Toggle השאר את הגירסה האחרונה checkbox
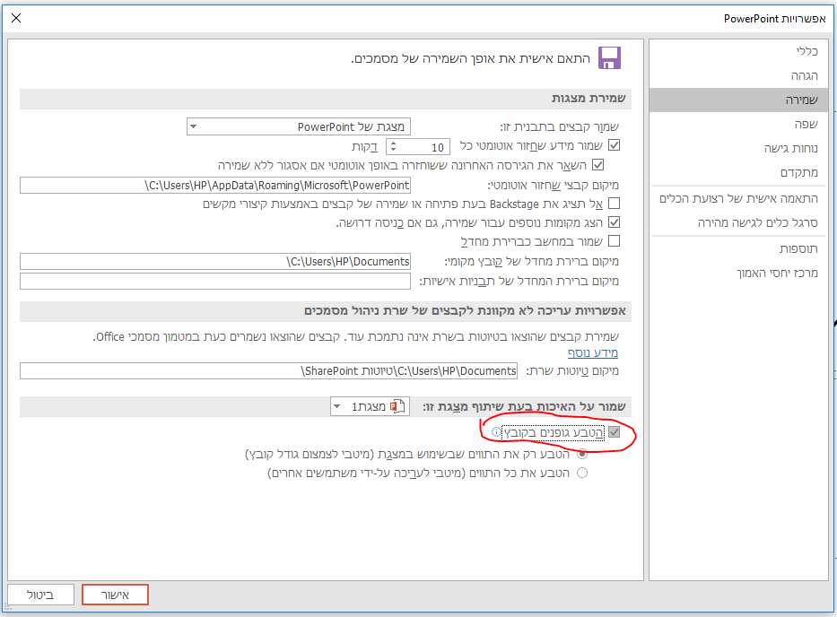The width and height of the screenshot is (837, 617). (597, 164)
